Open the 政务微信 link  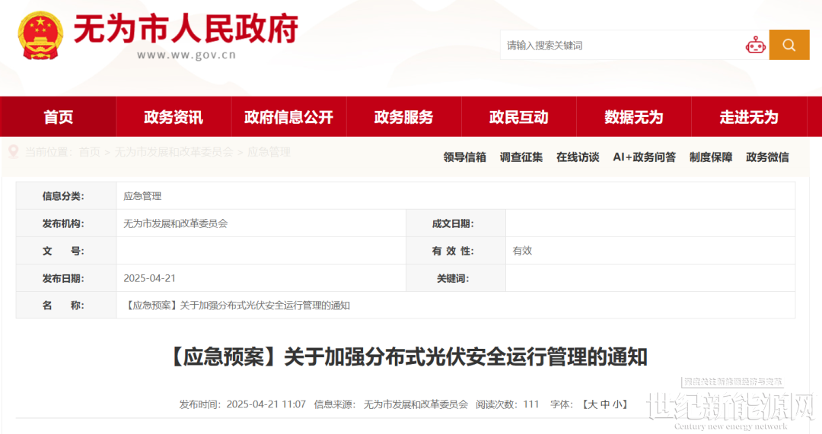pyautogui.click(x=767, y=157)
